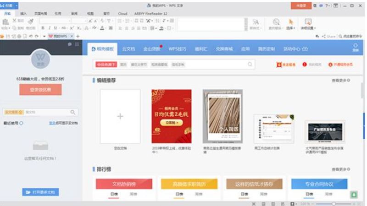Click the orange not-logged-in button
The height and width of the screenshot is (206, 367).
[301, 5]
